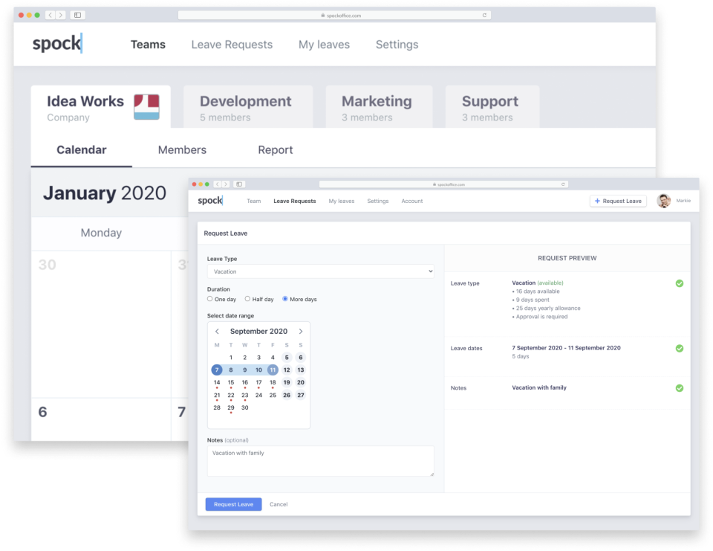713x551 pixels.
Task: Open Settings in back window navigation
Action: (x=397, y=44)
